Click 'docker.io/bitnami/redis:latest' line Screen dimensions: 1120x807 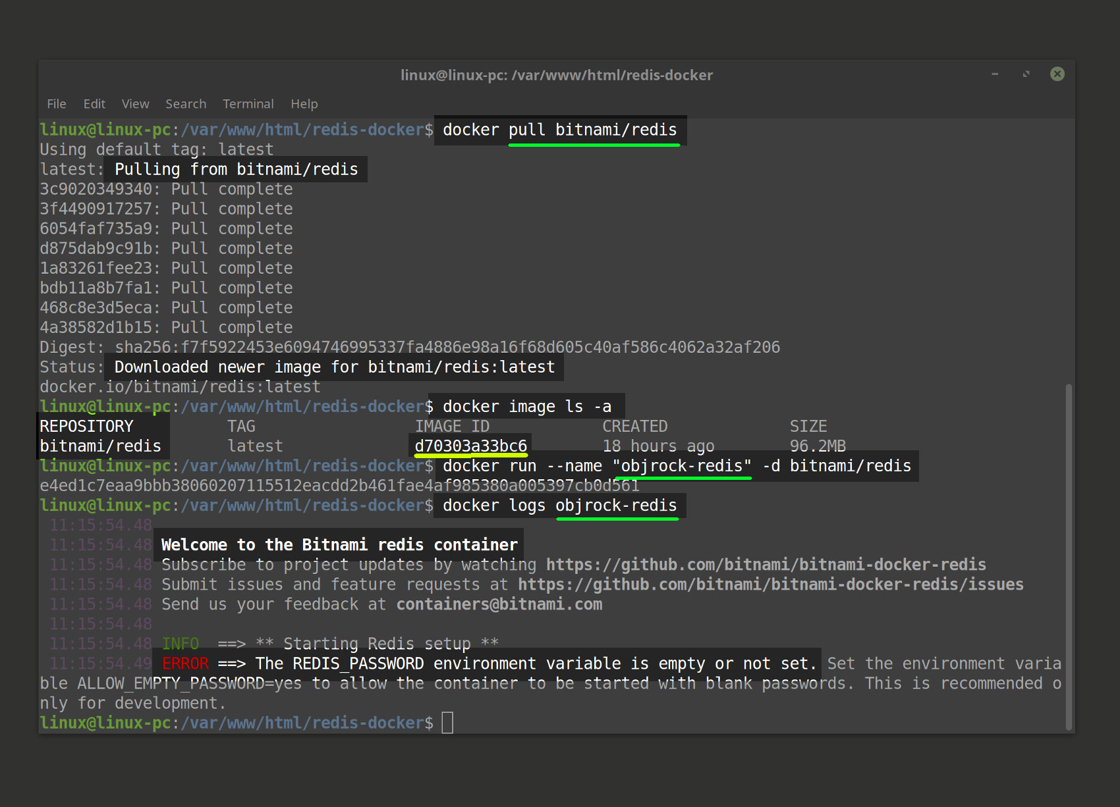pos(180,386)
